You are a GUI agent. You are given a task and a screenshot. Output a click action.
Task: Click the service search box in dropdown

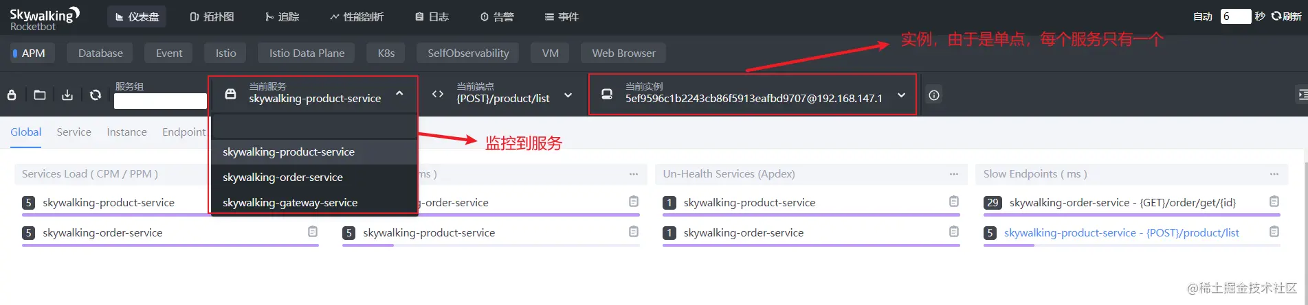tap(313, 127)
